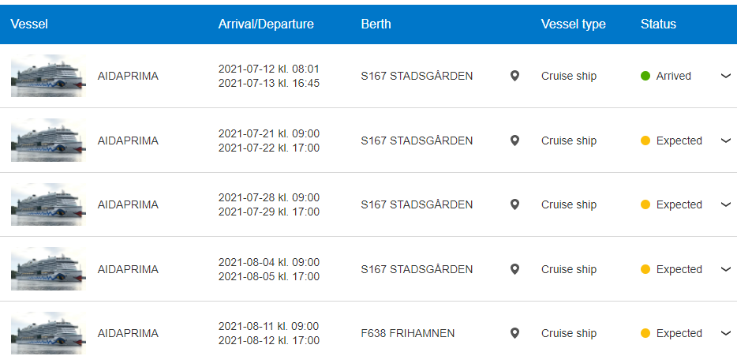Click location pin for 2021-08-04 row
This screenshot has width=737, height=356.
[x=514, y=269]
